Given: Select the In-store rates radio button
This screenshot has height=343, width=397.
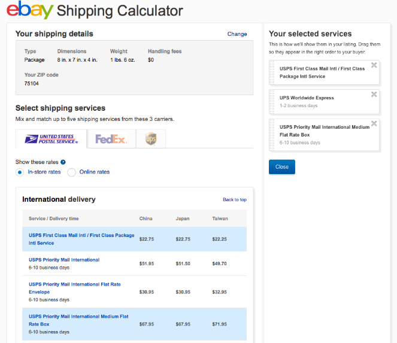Looking at the screenshot, I should point(20,172).
